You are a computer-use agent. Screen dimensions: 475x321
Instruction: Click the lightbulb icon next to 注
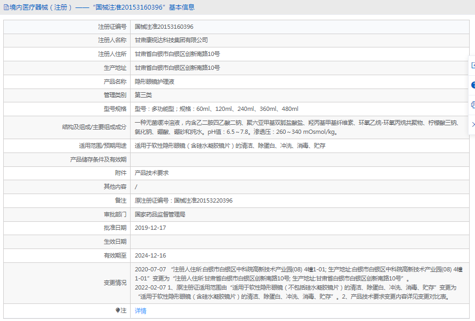(x=118, y=310)
